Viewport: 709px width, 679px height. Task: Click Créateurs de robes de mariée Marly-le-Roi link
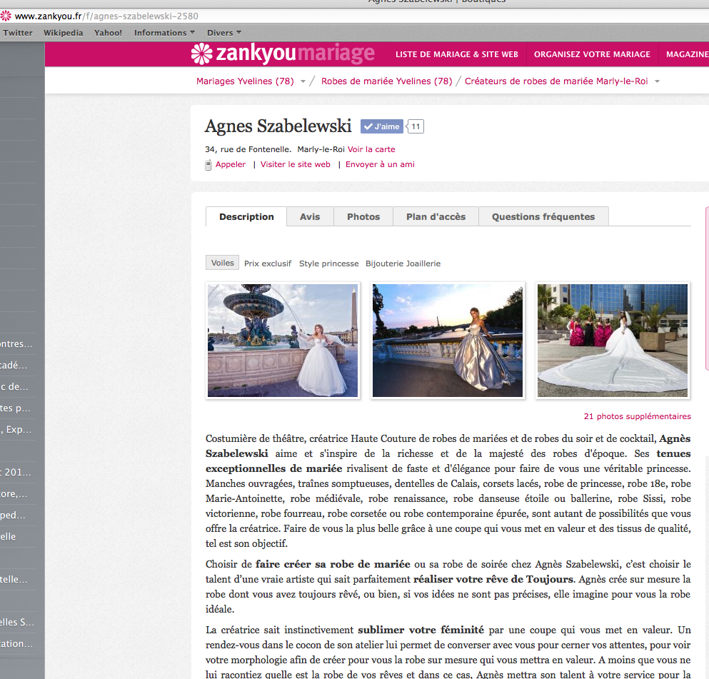[x=556, y=81]
